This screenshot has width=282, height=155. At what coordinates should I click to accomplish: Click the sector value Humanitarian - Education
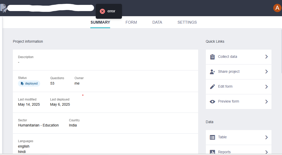pos(38,125)
